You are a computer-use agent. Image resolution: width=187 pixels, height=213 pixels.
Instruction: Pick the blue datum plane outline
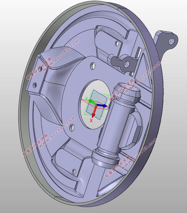point(97,105)
